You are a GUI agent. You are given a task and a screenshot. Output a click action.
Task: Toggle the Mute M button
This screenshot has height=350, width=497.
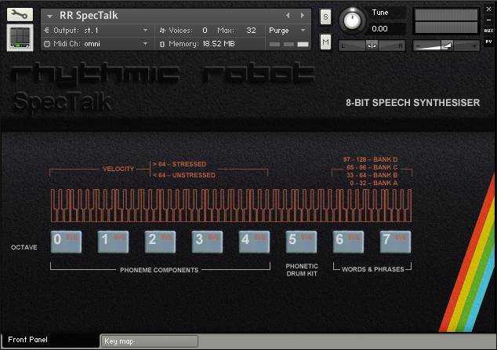click(326, 42)
